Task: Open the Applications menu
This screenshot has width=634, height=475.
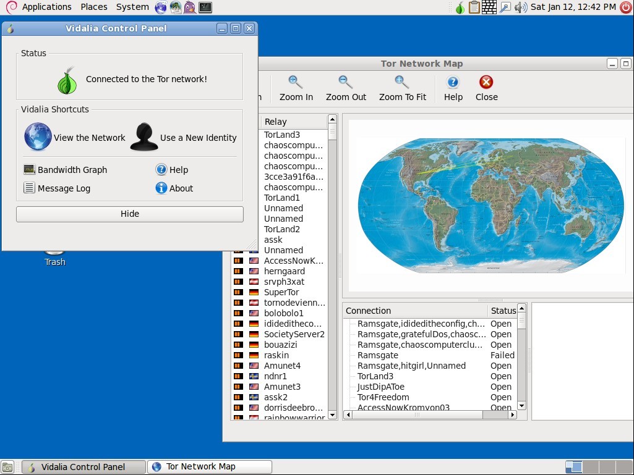Action: click(46, 7)
